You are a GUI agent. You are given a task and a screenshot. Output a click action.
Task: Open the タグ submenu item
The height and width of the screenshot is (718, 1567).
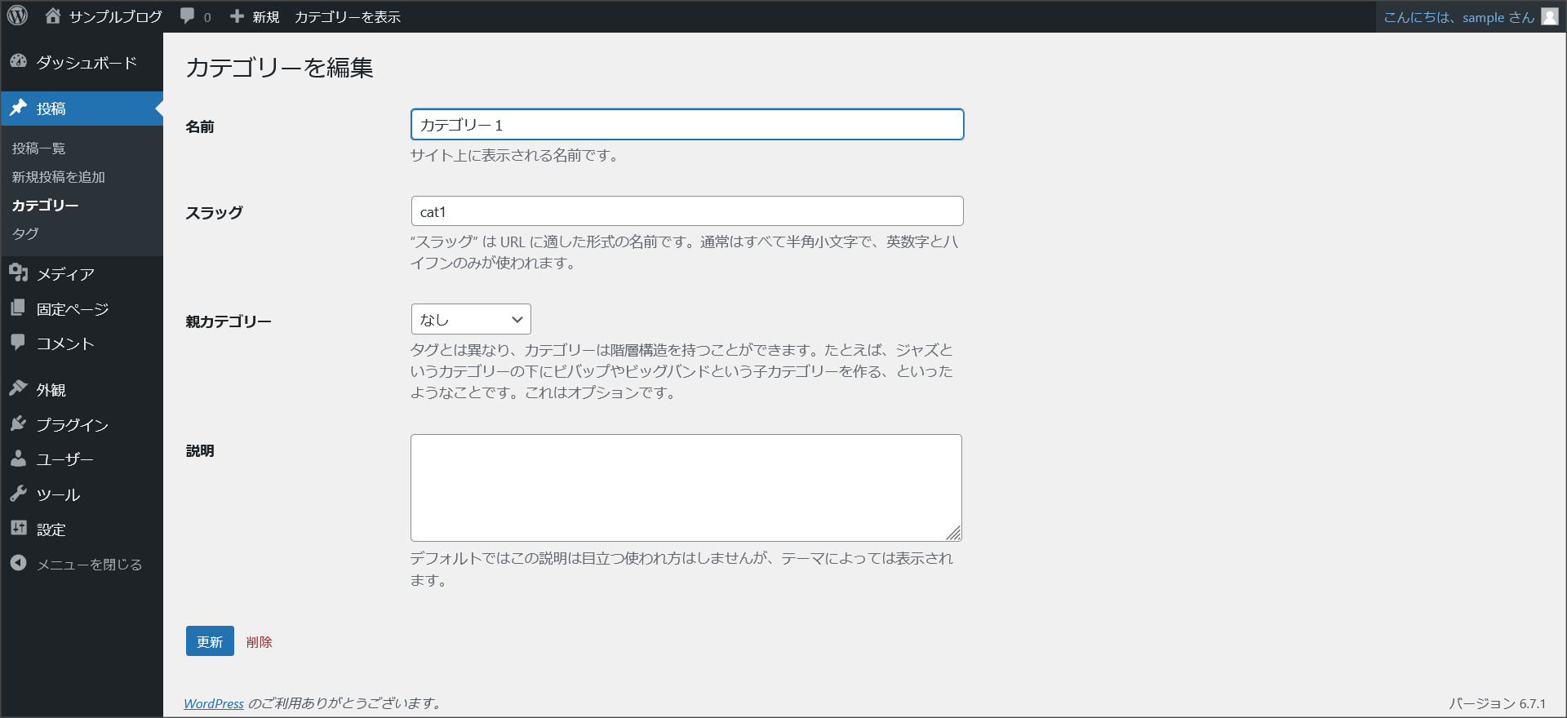(25, 233)
